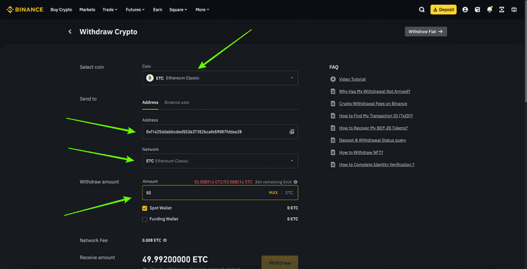Image resolution: width=527 pixels, height=269 pixels.
Task: Click the Withdraw Fiat button
Action: tap(426, 32)
